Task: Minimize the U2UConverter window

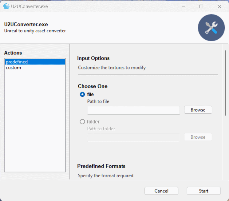Action: coord(183,6)
